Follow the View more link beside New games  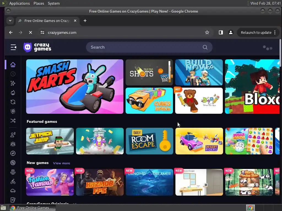tap(61, 163)
